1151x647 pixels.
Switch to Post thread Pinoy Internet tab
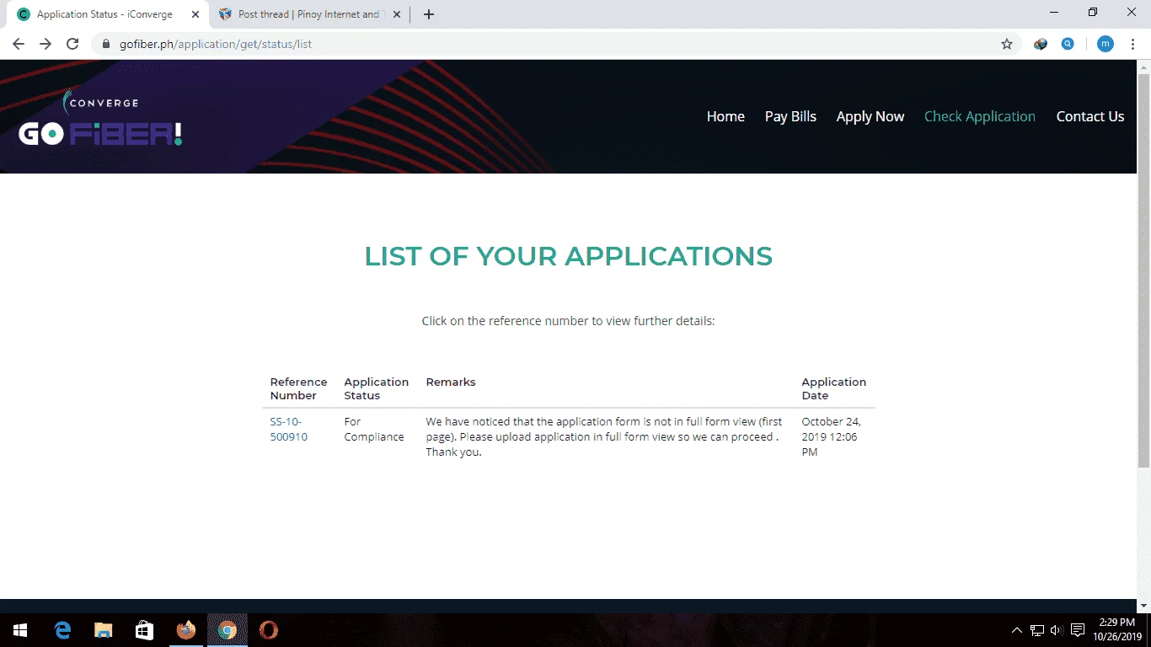click(x=308, y=14)
